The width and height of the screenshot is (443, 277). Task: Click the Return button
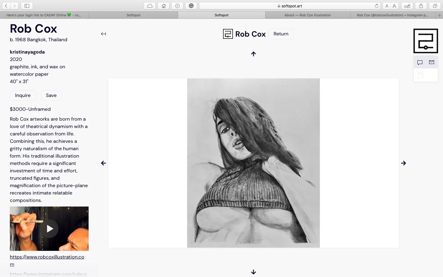[x=281, y=34]
